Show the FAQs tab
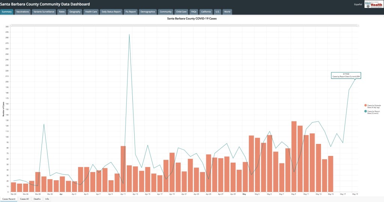The width and height of the screenshot is (384, 202). pyautogui.click(x=194, y=12)
